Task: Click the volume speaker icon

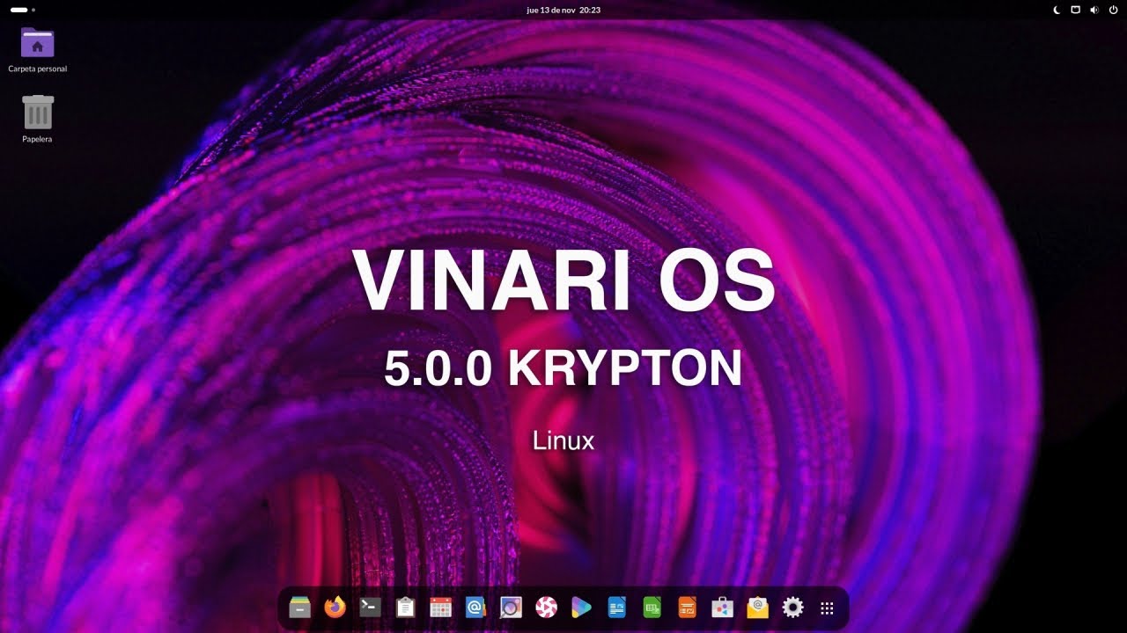Action: pyautogui.click(x=1094, y=10)
